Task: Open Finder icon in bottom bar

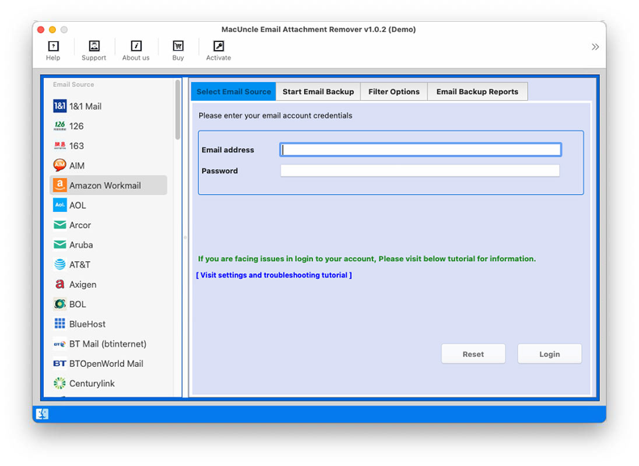Action: point(42,414)
